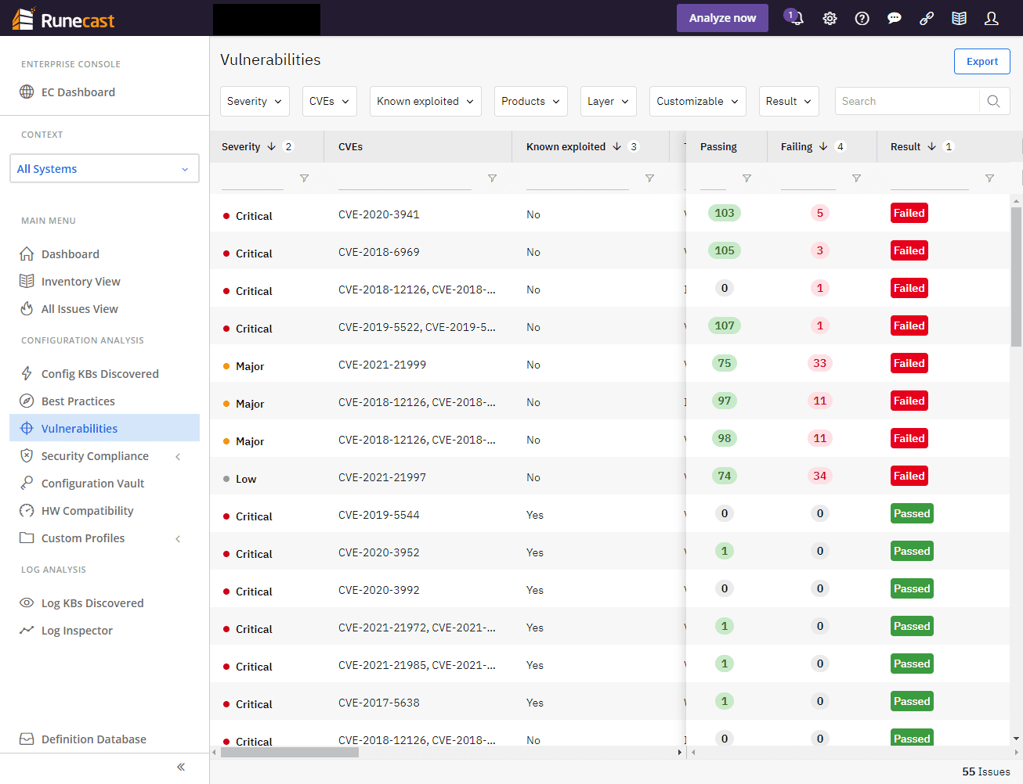Click the Analyze now button
Viewport: 1023px width, 784px height.
pos(721,18)
